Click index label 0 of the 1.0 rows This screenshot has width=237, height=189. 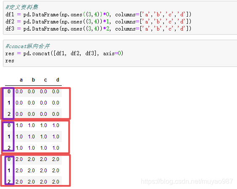pyautogui.click(x=9, y=125)
